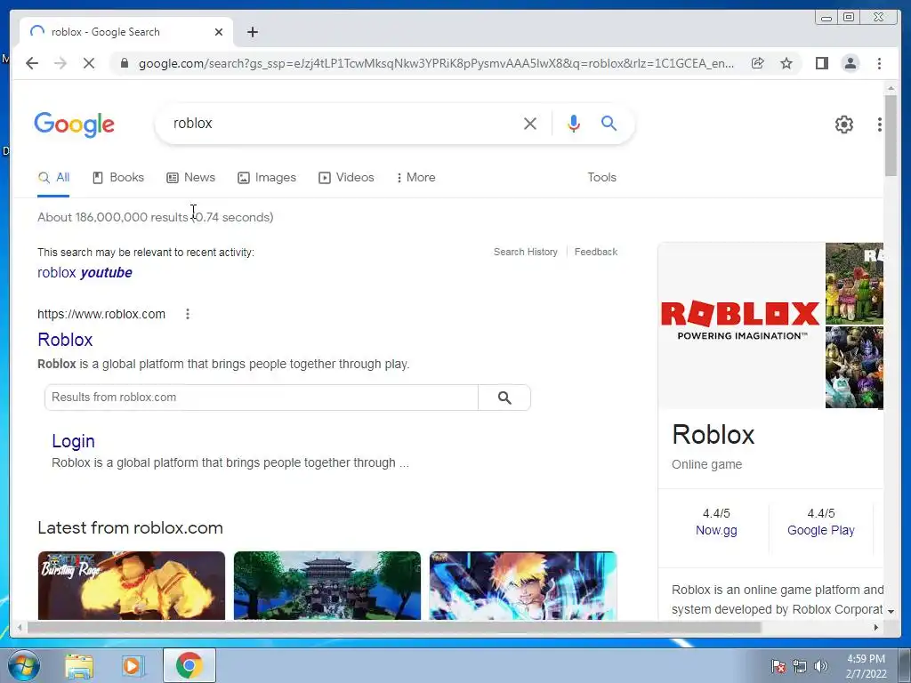Go to the Google logo homepage
Viewport: 911px width, 683px height.
[75, 125]
